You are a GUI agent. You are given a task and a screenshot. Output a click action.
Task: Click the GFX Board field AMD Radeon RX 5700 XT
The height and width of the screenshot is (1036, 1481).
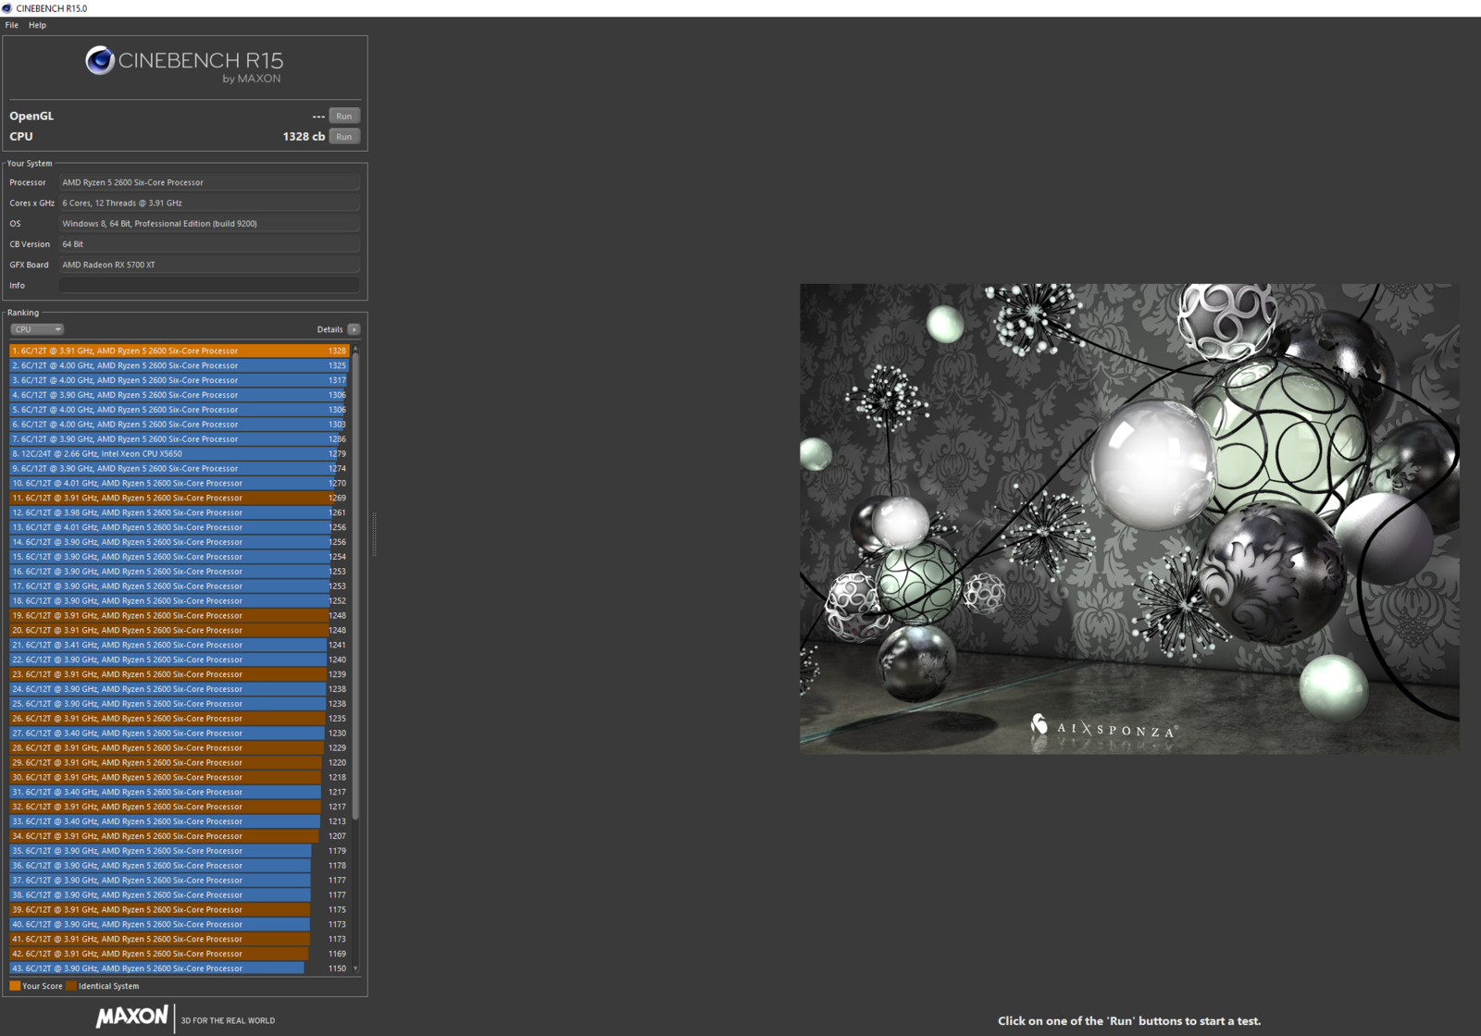pyautogui.click(x=209, y=265)
